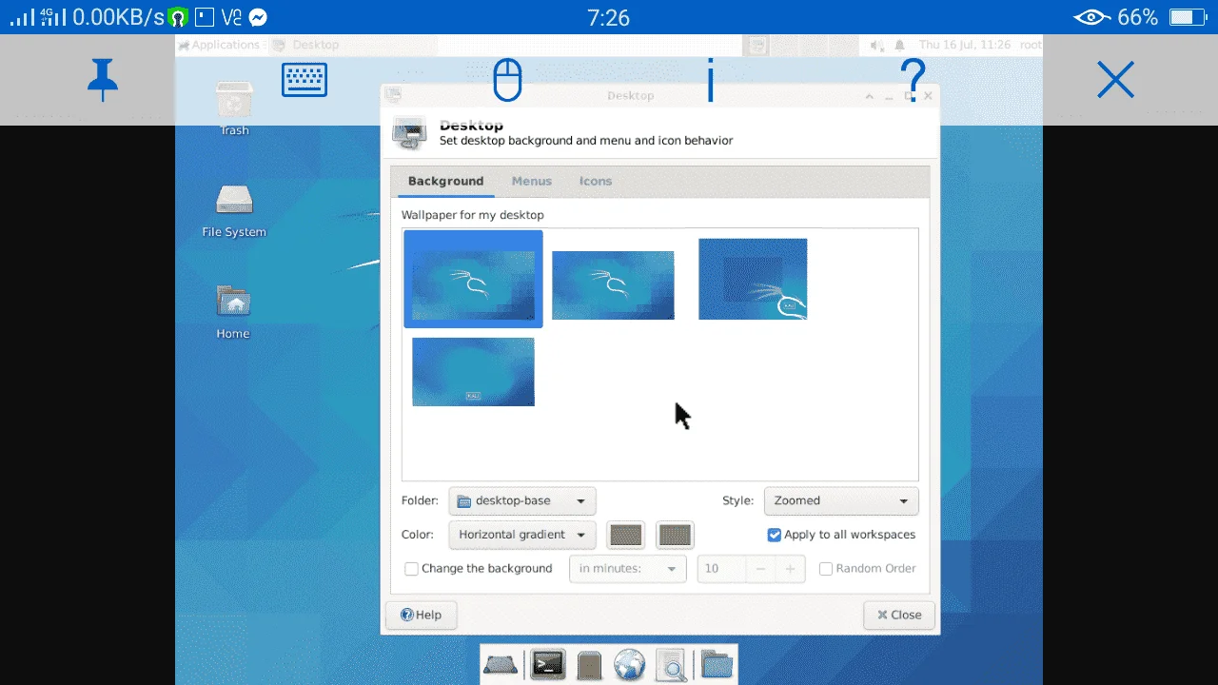
Task: Select the first highlighted Kali wallpaper
Action: coord(473,280)
